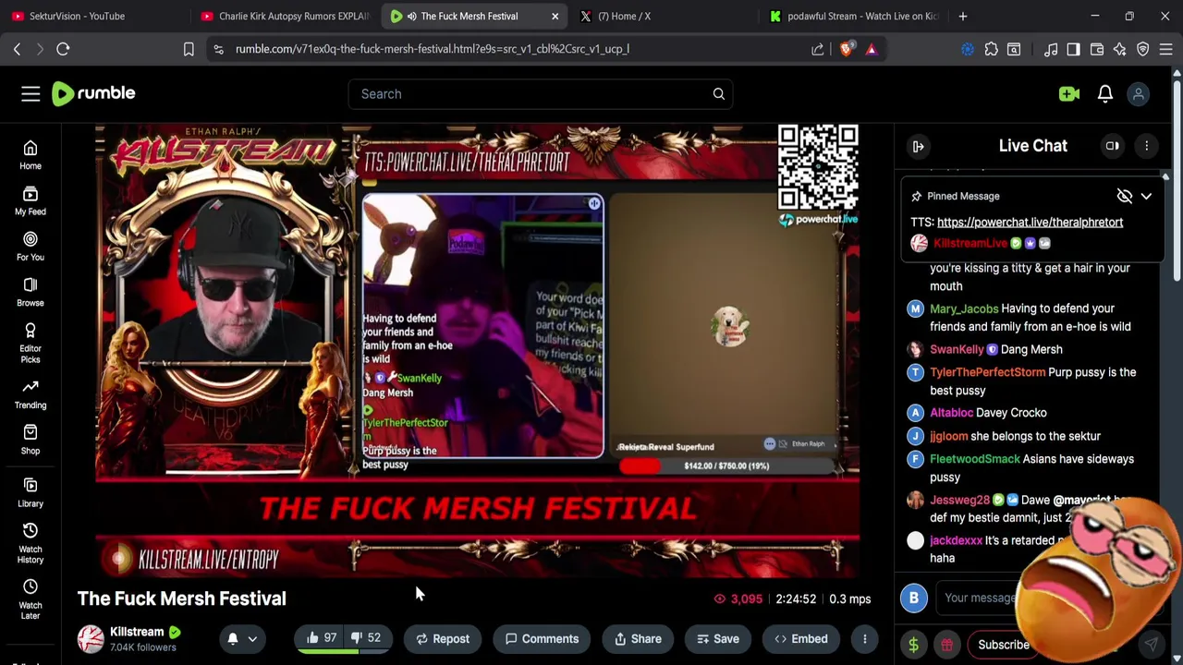Click the green upload video camera icon
Viewport: 1183px width, 665px height.
(x=1069, y=93)
